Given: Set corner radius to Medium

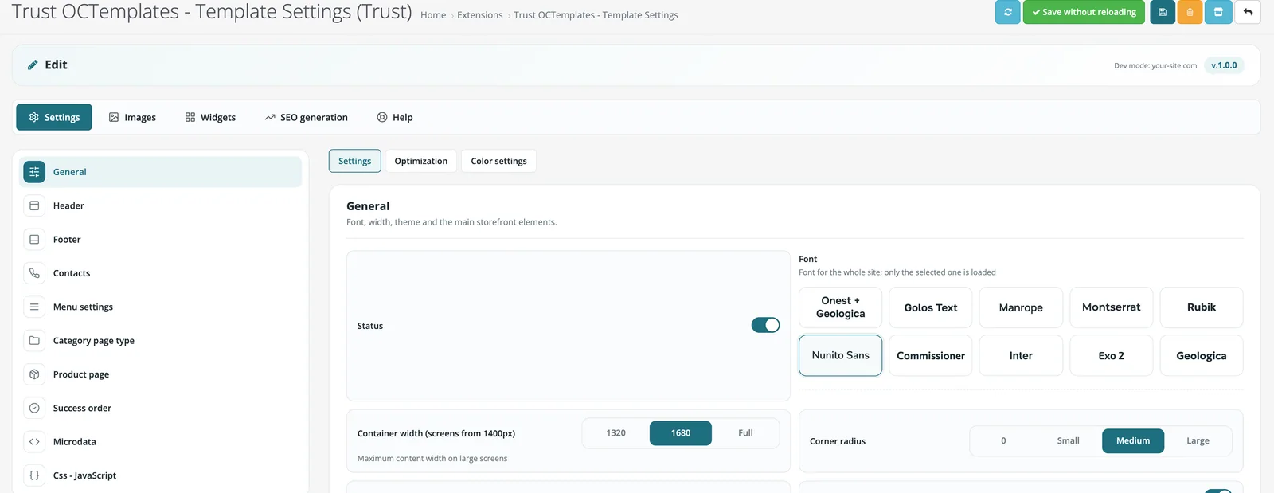Looking at the screenshot, I should [x=1133, y=440].
